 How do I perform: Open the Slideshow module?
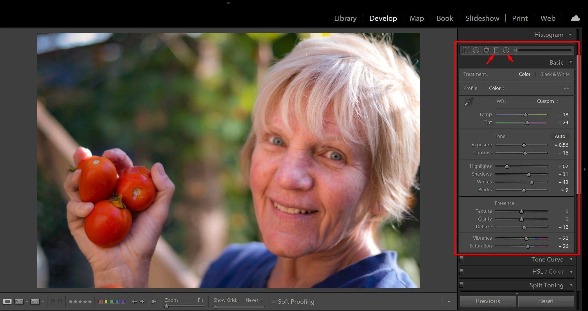tap(482, 18)
